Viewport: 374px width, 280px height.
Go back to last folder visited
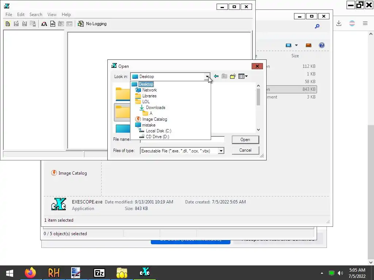point(216,76)
